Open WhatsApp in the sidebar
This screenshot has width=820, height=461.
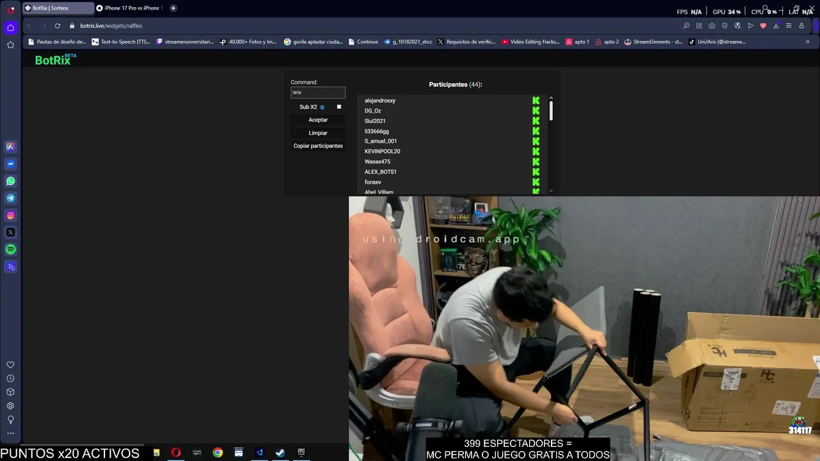pyautogui.click(x=11, y=181)
